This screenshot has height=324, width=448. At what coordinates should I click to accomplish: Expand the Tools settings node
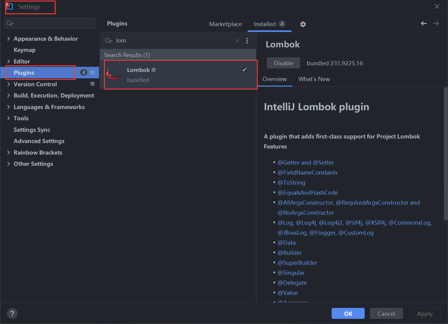9,118
